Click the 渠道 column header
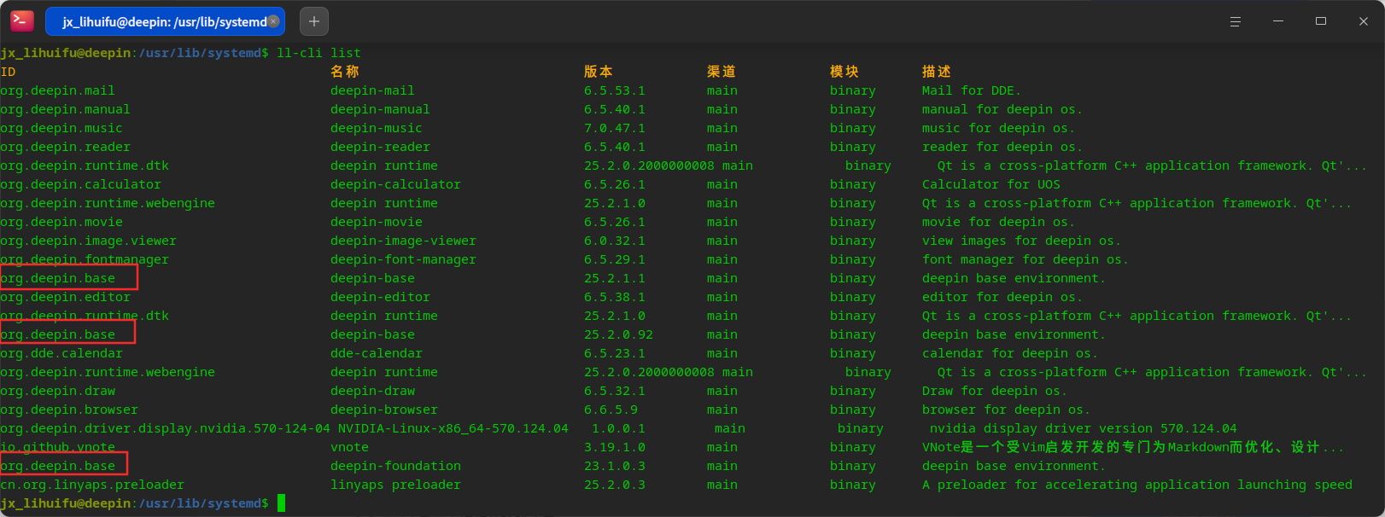Image resolution: width=1385 pixels, height=517 pixels. (x=722, y=72)
